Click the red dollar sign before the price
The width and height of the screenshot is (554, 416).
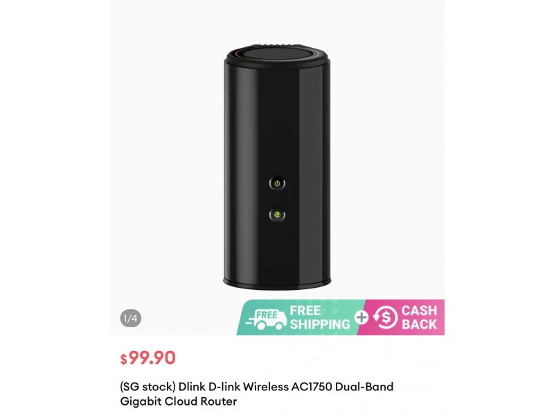pos(123,359)
